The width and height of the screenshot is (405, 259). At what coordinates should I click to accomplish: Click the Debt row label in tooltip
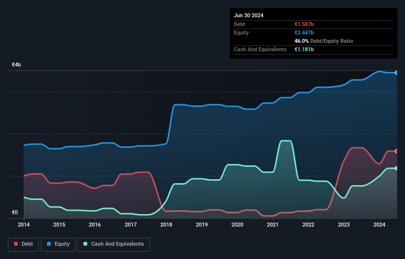(x=239, y=24)
